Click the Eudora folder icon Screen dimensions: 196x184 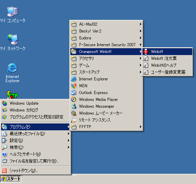coord(74,38)
